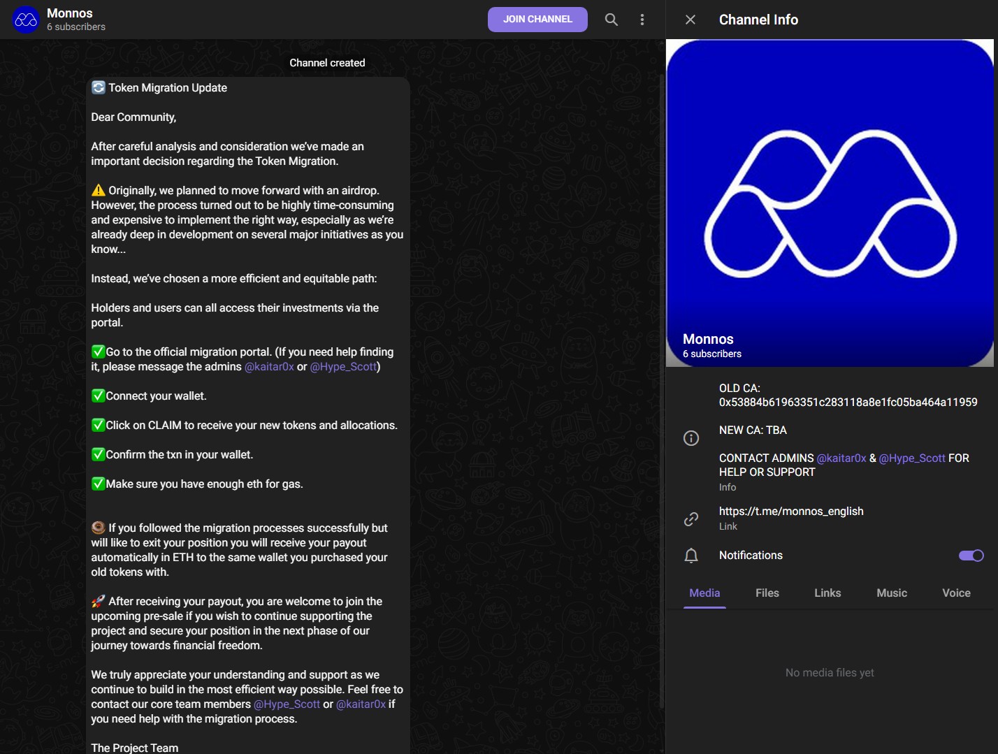Click the 6 subscribers text in header

coord(76,27)
